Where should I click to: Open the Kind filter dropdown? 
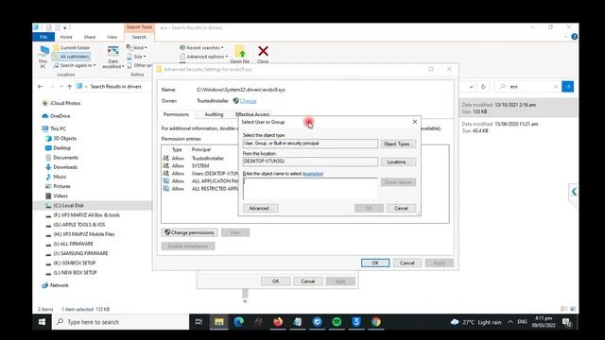click(x=137, y=48)
